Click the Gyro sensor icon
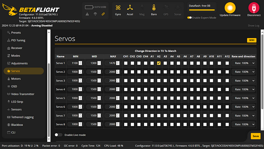The image size is (264, 149). (x=118, y=8)
